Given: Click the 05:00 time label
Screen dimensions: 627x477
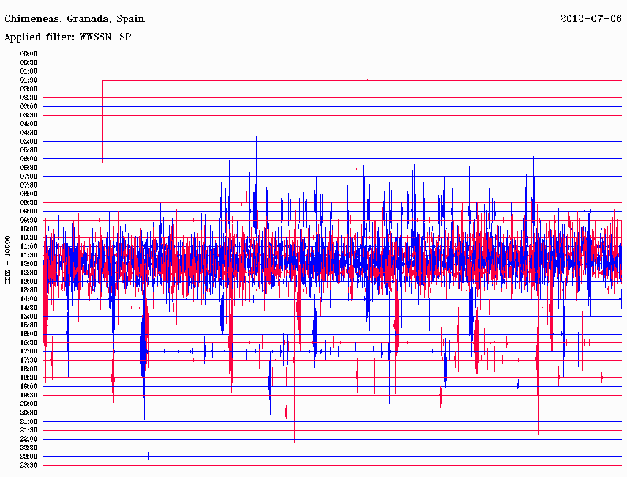Looking at the screenshot, I should [29, 141].
